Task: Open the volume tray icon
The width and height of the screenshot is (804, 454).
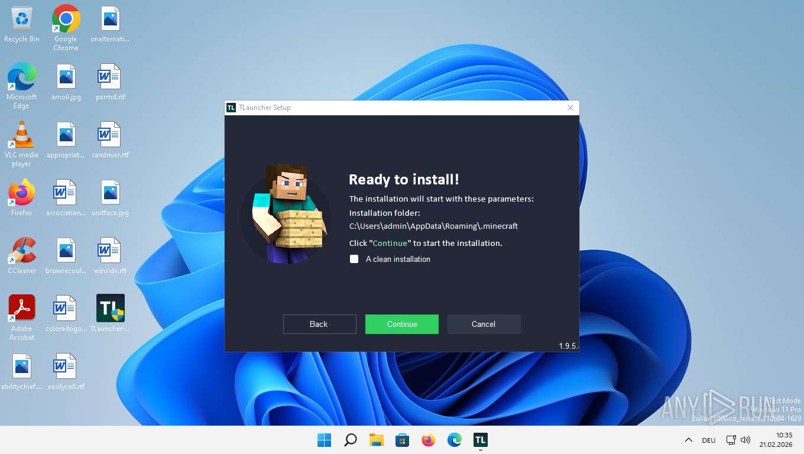Action: coord(745,440)
